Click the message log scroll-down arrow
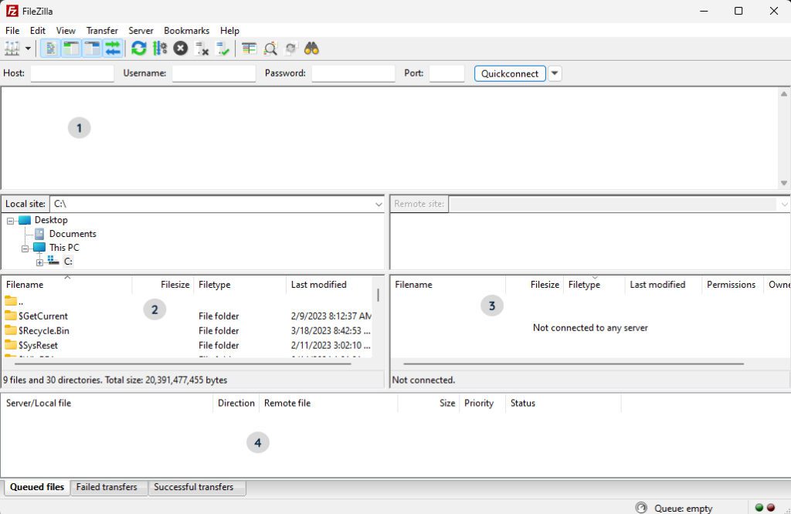 pos(783,183)
